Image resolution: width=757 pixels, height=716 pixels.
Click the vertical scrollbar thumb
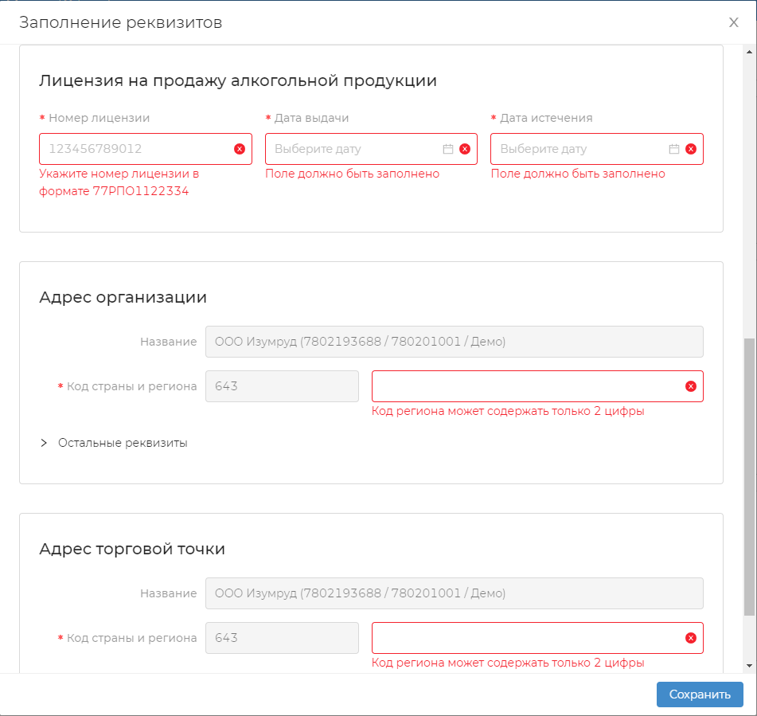[x=749, y=476]
